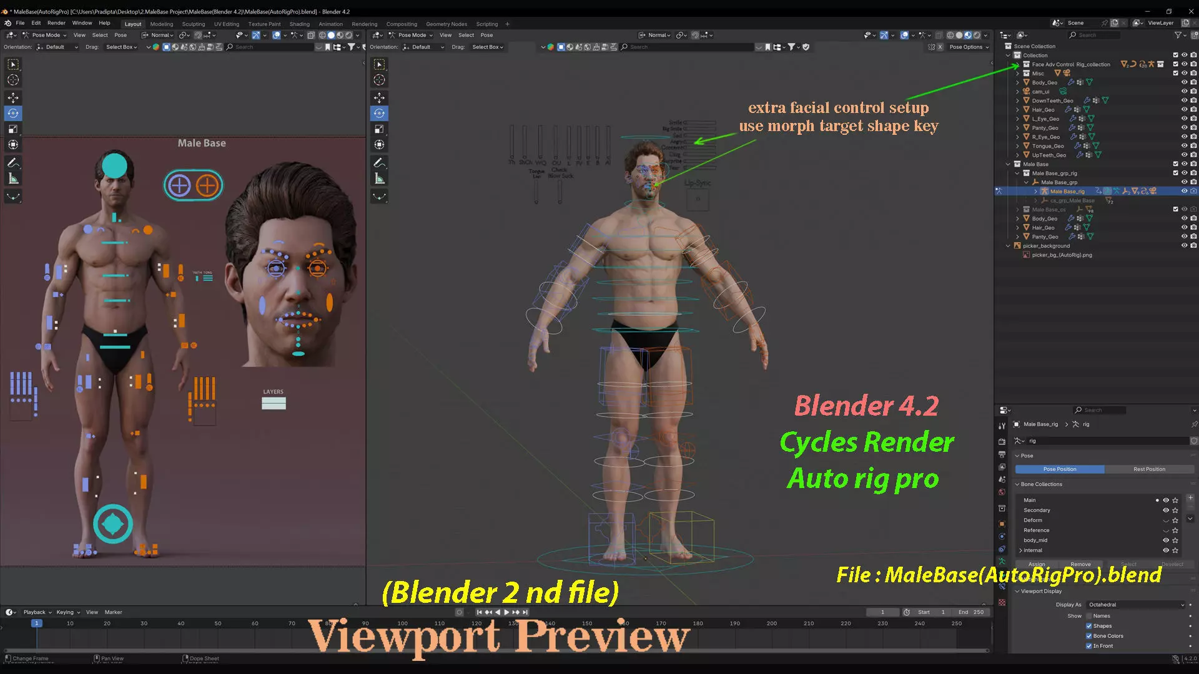This screenshot has width=1199, height=674.
Task: Play the animation forward
Action: click(x=506, y=612)
